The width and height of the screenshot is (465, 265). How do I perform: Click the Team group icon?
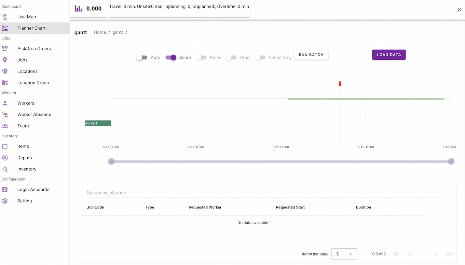[x=5, y=126]
